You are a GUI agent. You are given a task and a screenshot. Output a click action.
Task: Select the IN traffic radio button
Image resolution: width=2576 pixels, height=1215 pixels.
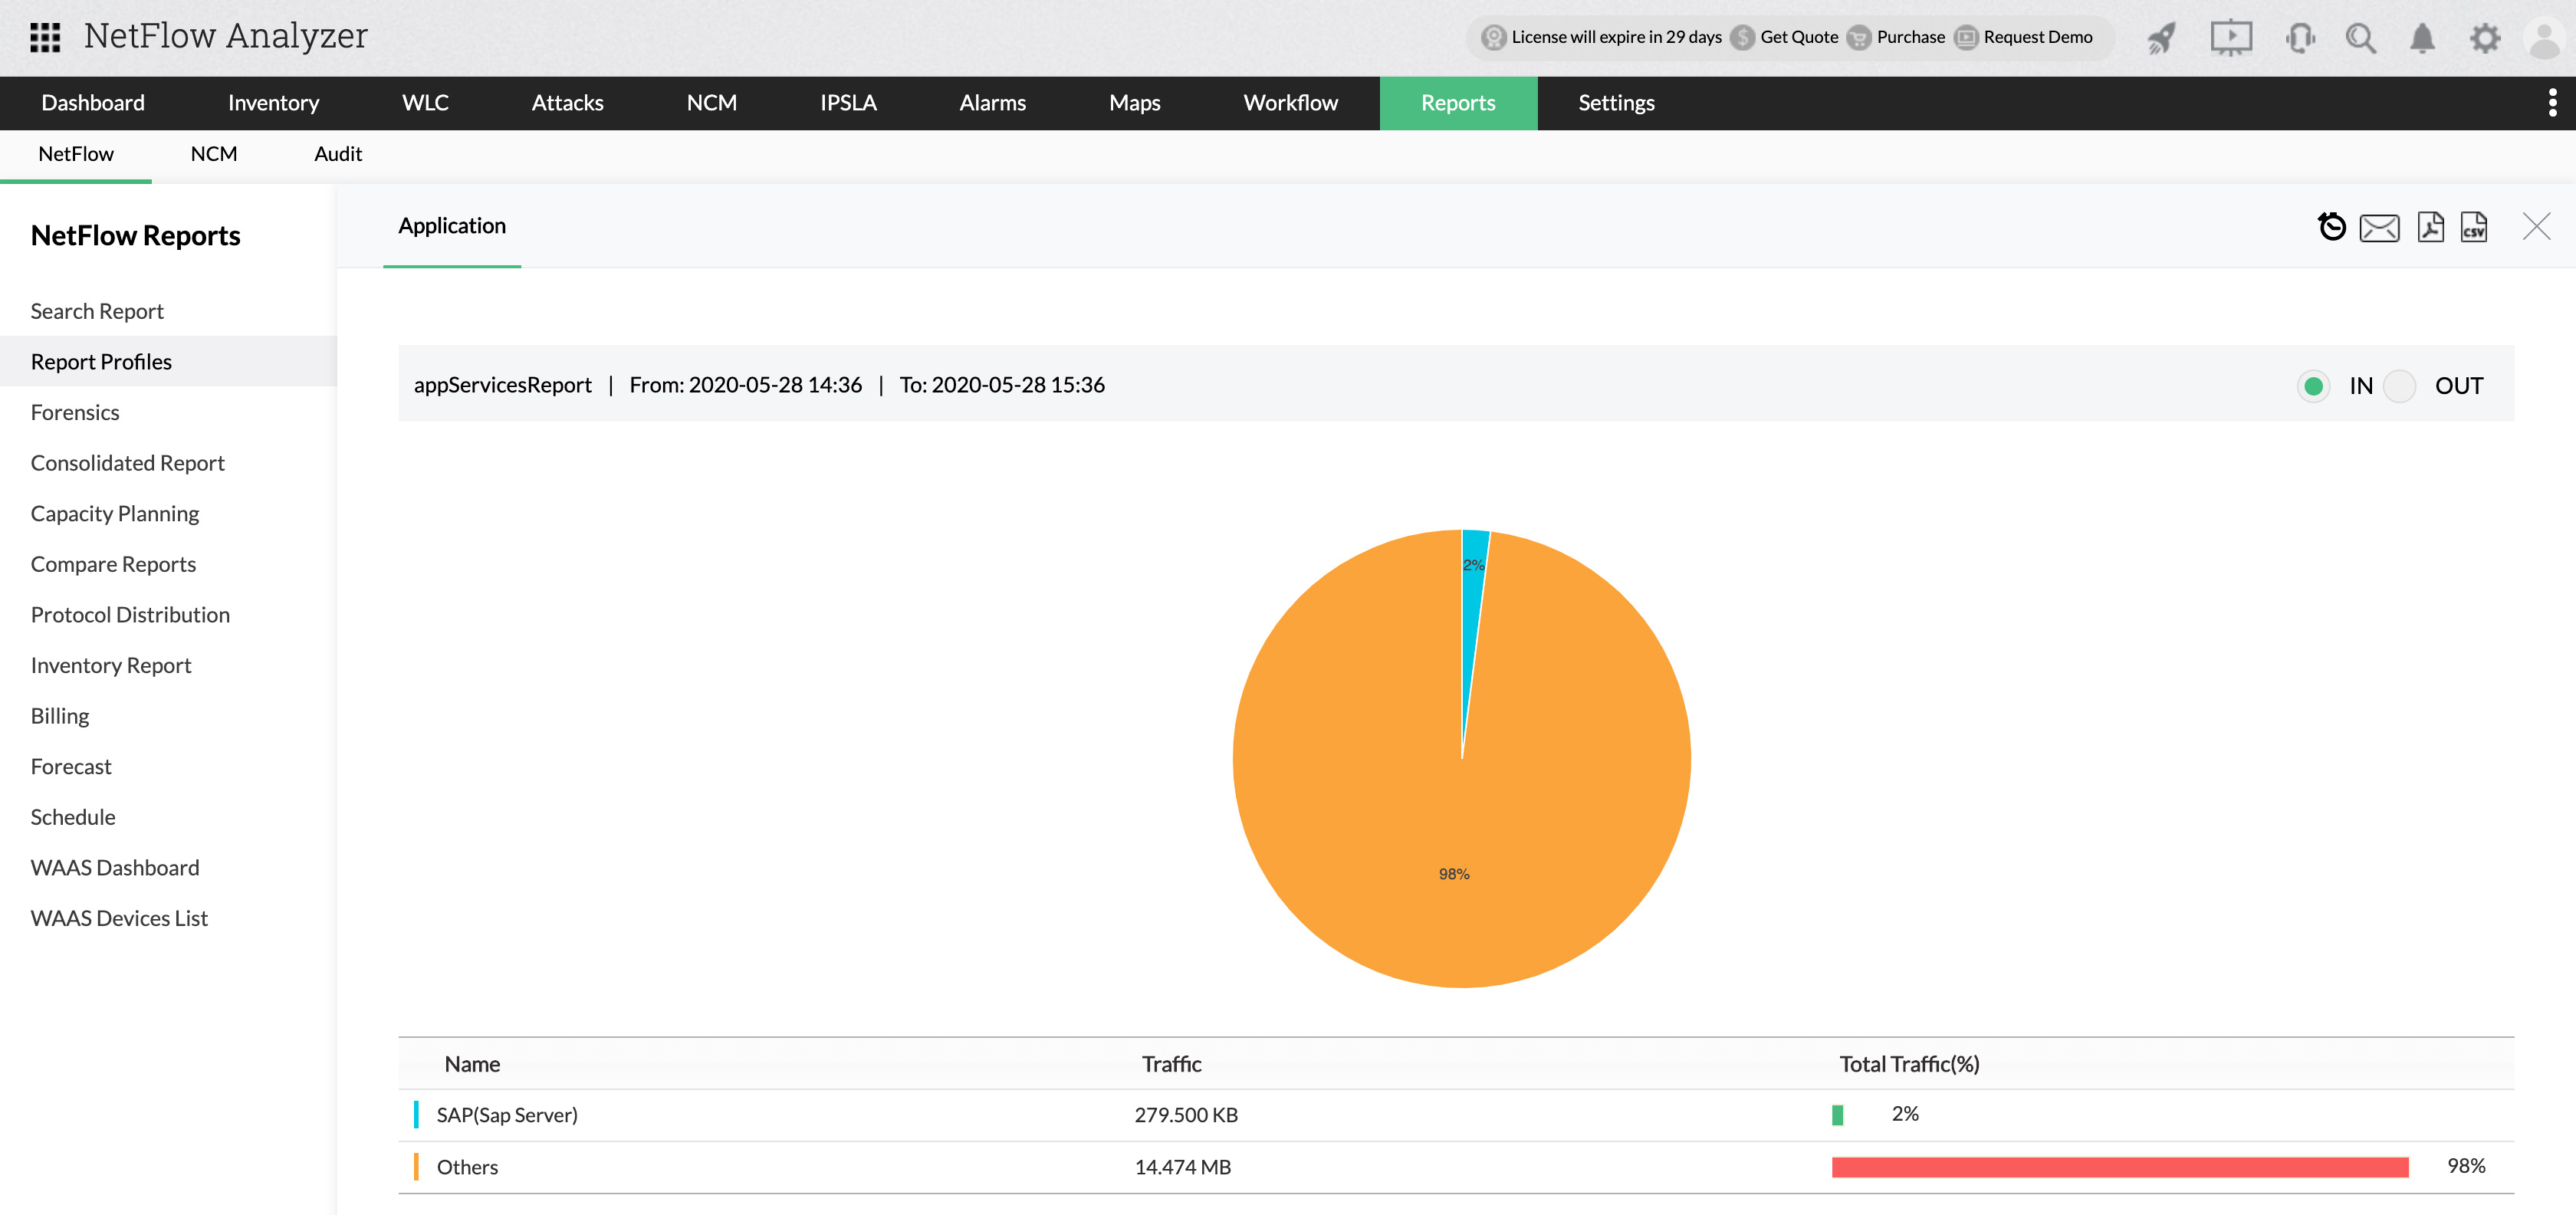pos(2313,386)
